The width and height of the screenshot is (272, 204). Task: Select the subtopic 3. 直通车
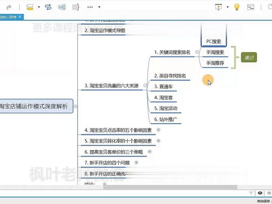(x=164, y=86)
